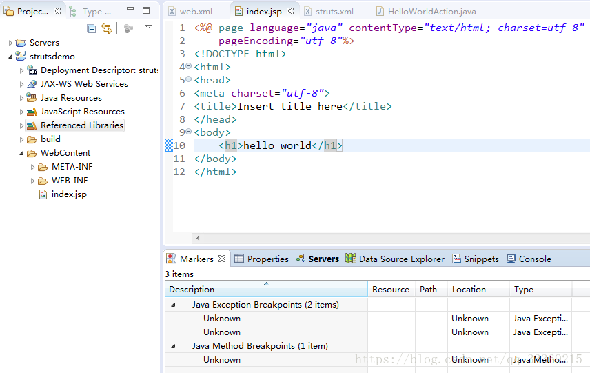Select WEB-INF in project tree
Image resolution: width=590 pixels, height=373 pixels.
pyautogui.click(x=70, y=181)
